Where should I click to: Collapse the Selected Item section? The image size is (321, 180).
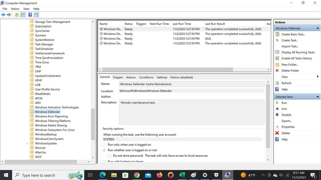point(317,97)
